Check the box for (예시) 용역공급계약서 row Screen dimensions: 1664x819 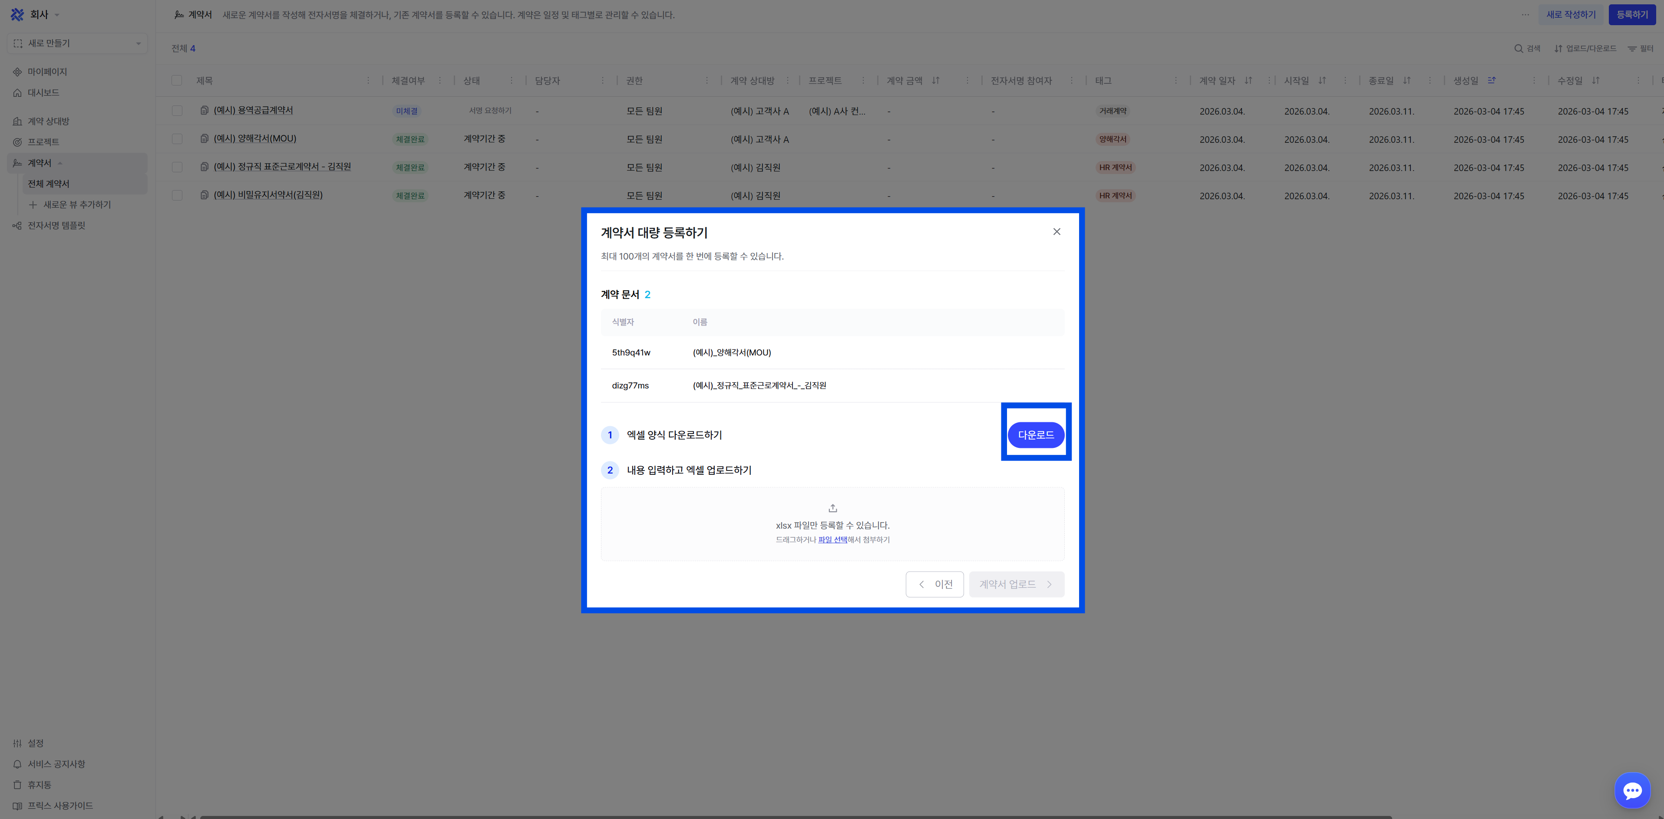click(176, 111)
